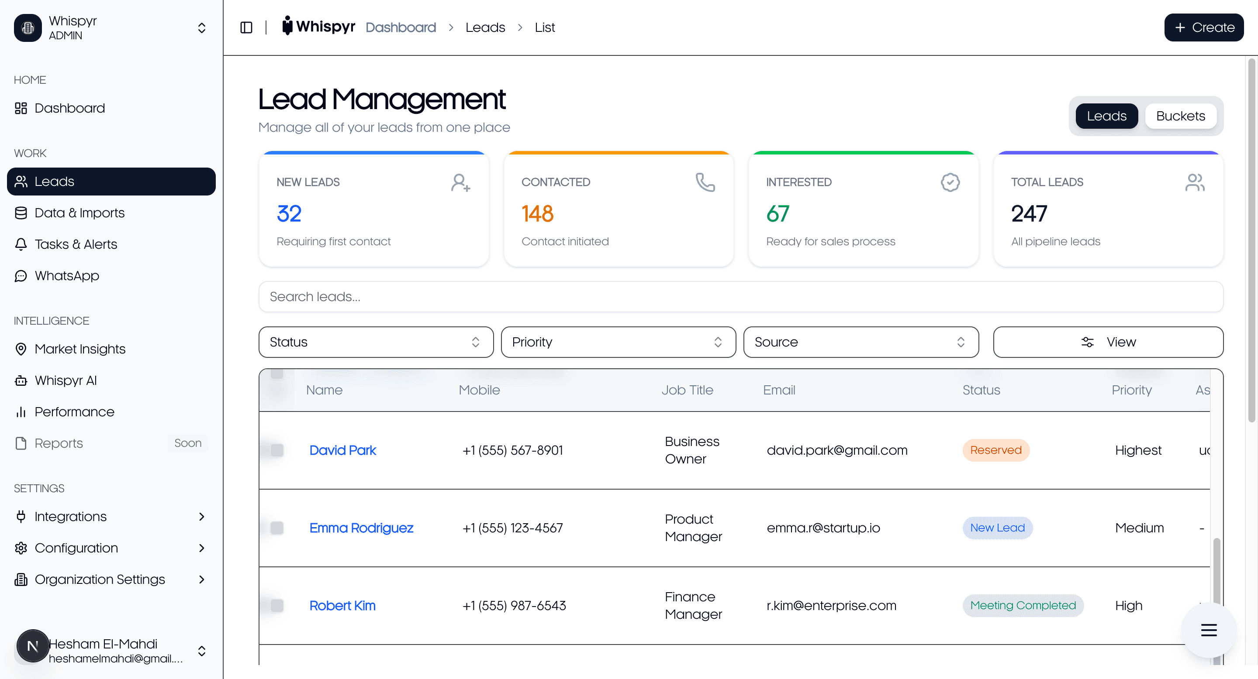Open the Performance chart item
The width and height of the screenshot is (1258, 679).
click(x=74, y=412)
